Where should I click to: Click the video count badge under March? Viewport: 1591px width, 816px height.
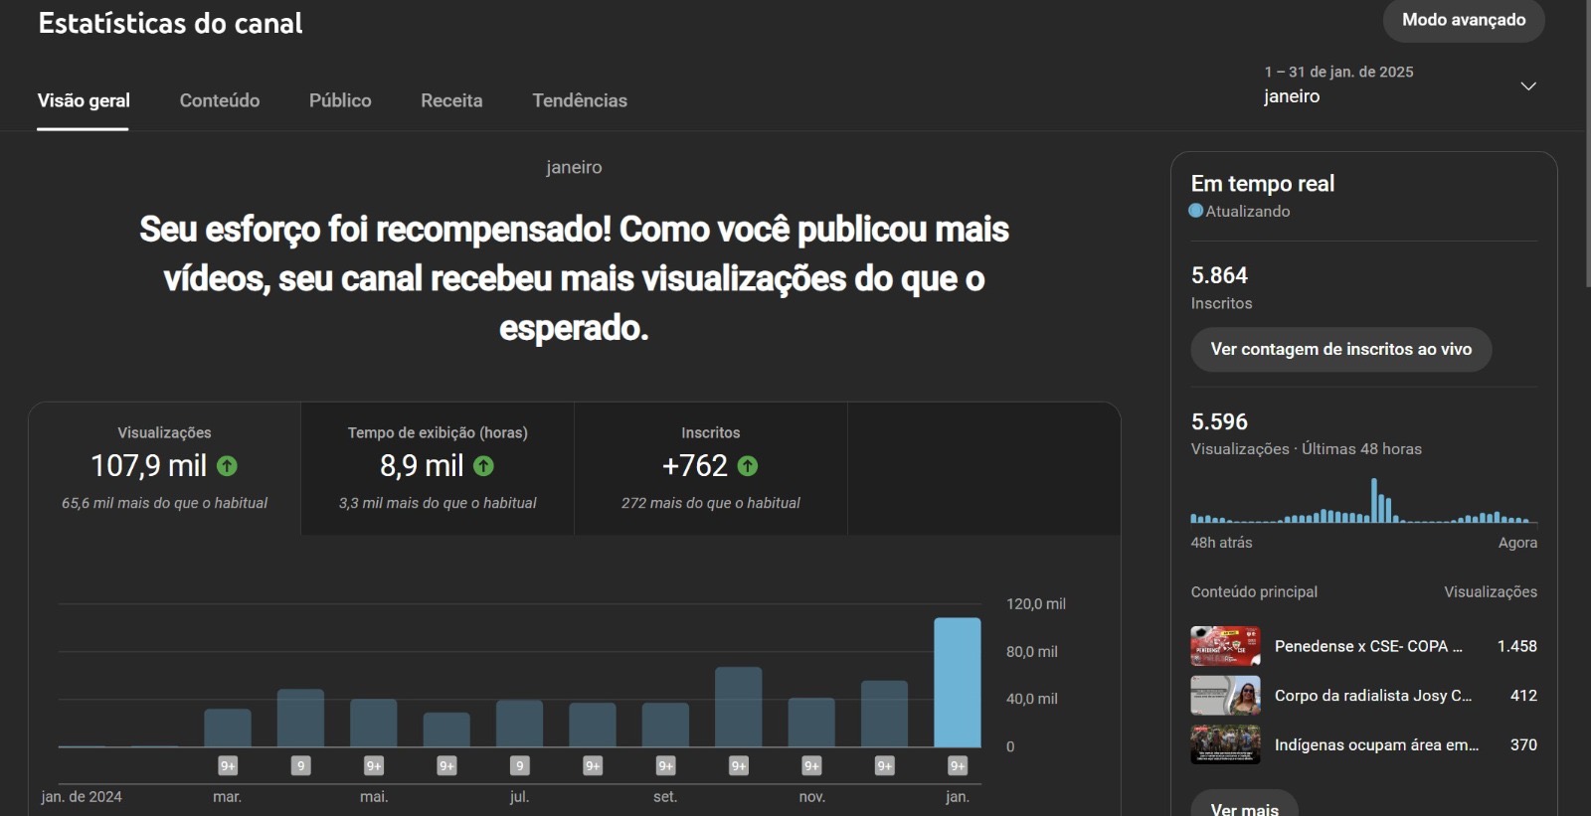pos(228,765)
